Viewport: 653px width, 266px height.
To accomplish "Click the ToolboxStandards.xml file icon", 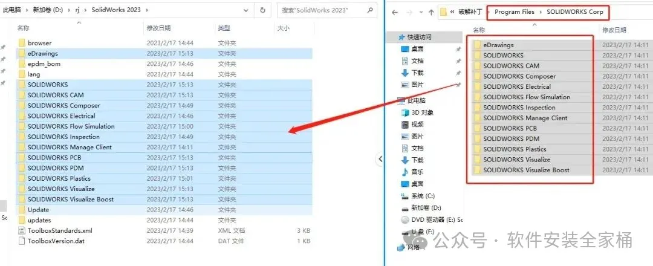I will coord(22,230).
